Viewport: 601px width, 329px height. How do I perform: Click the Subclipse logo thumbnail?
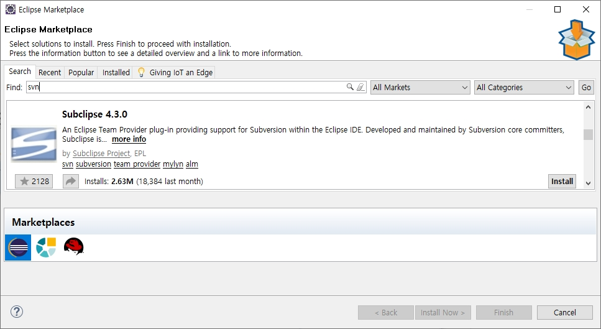34,144
